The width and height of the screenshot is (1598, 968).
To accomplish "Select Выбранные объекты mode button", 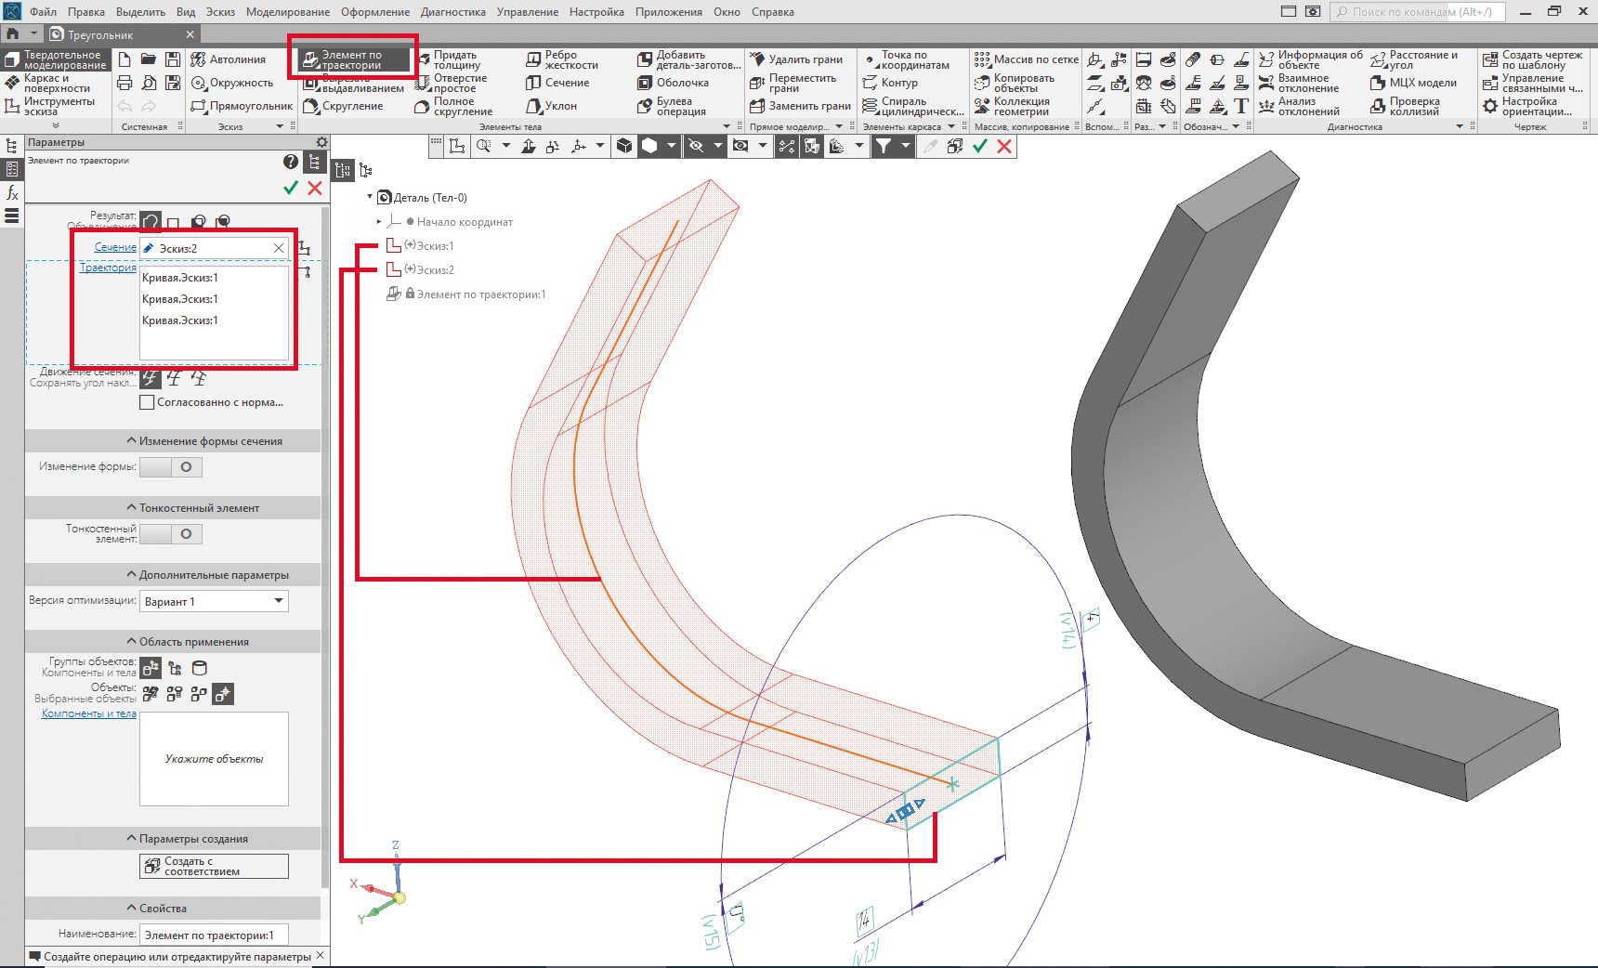I will (x=223, y=694).
